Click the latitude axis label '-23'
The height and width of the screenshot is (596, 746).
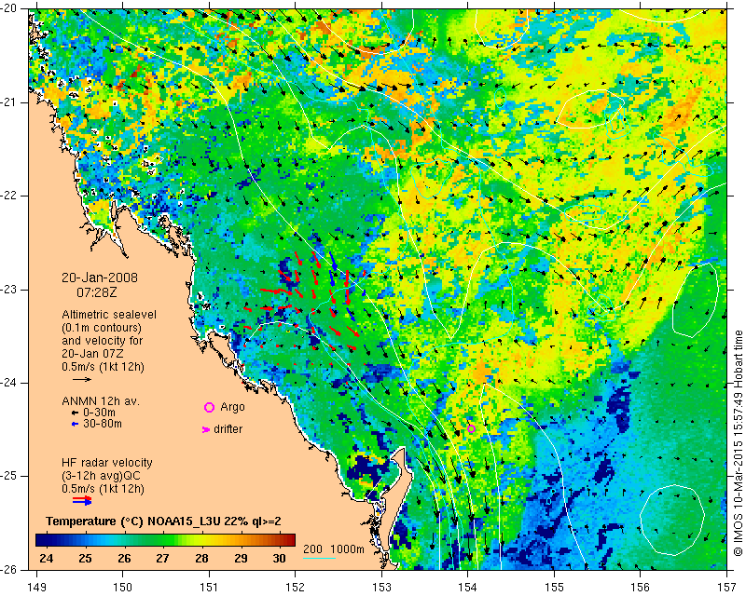(9, 290)
